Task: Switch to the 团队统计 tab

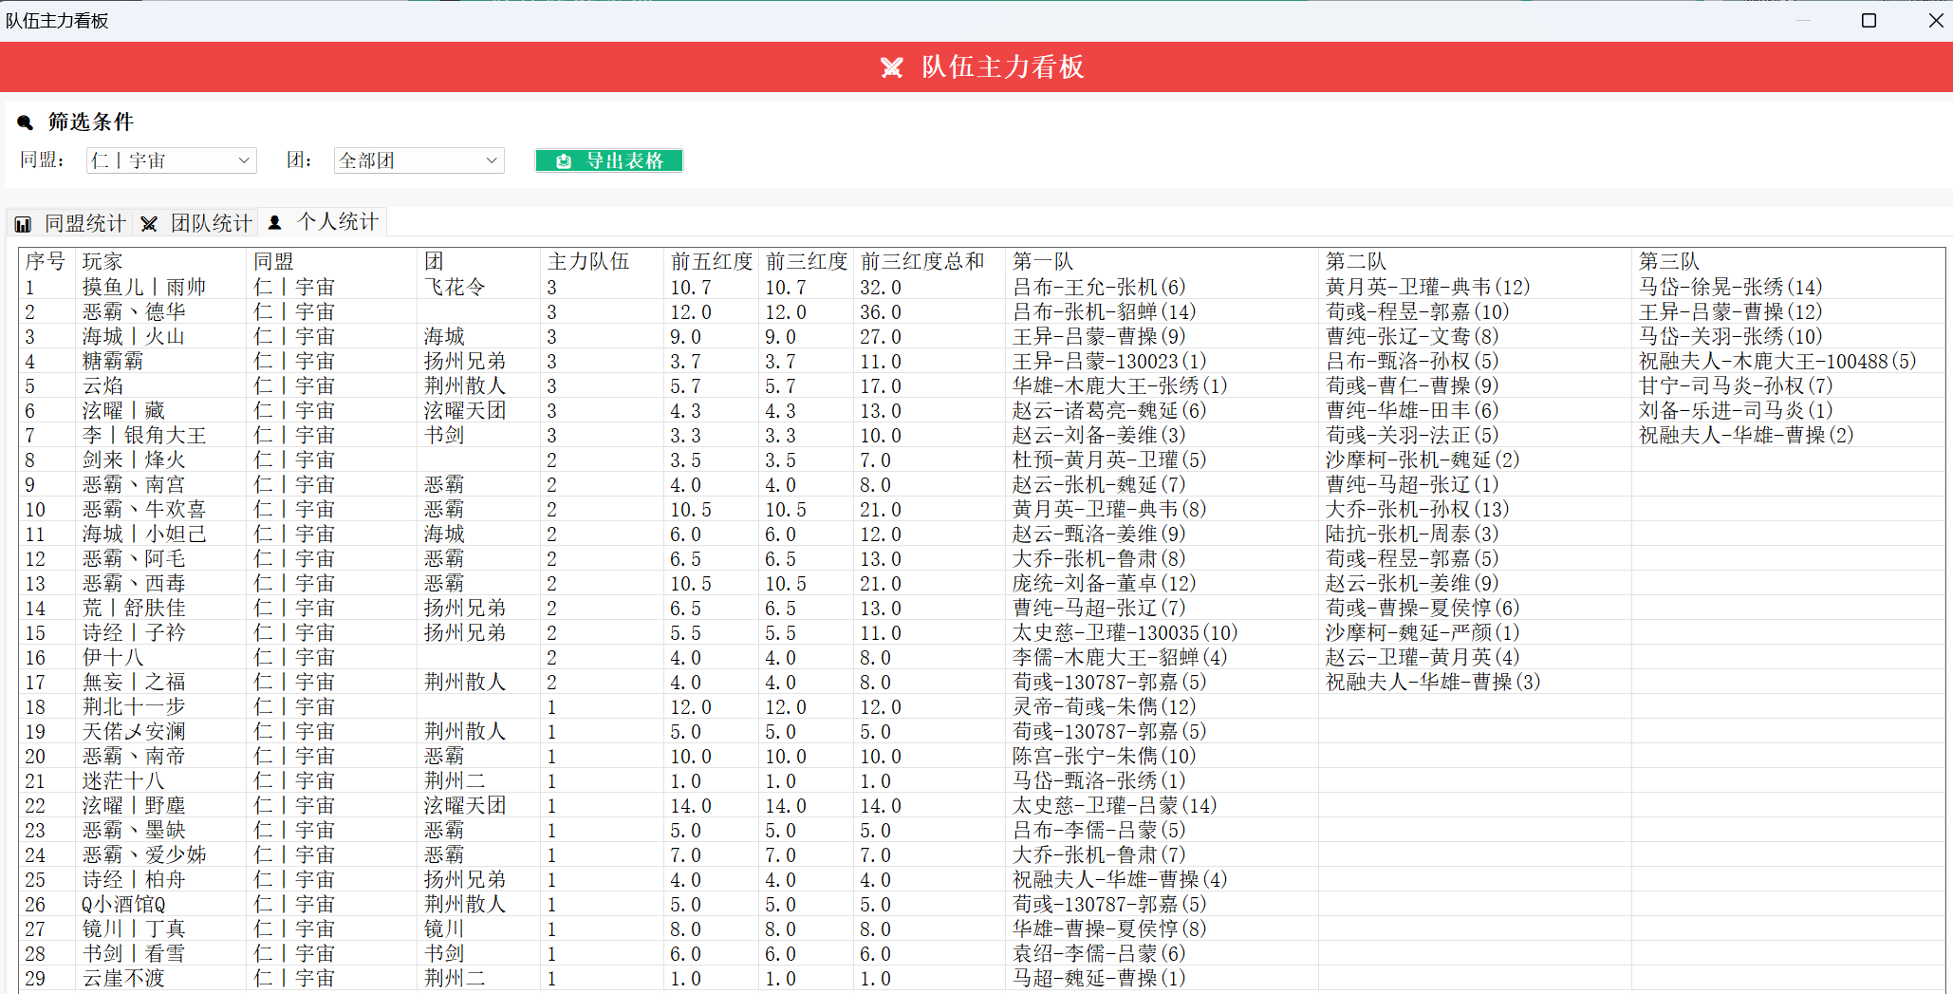Action: 197,223
